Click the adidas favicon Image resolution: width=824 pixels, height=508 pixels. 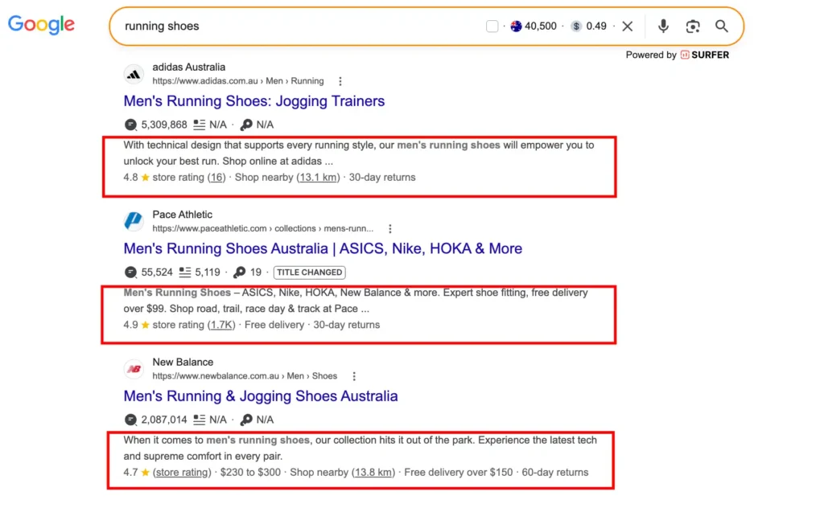point(134,75)
